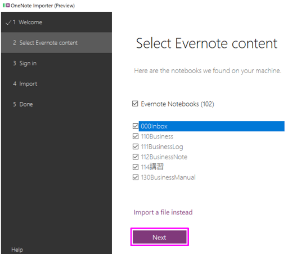Uncheck the 110Business checkbox
This screenshot has width=288, height=254.
tap(136, 136)
